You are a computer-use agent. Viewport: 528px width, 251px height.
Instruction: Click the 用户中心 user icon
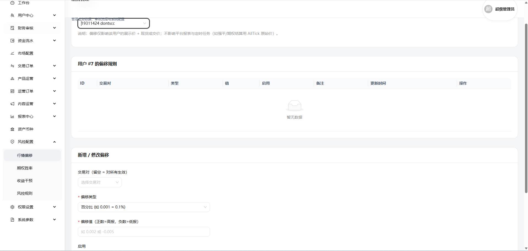[12, 15]
